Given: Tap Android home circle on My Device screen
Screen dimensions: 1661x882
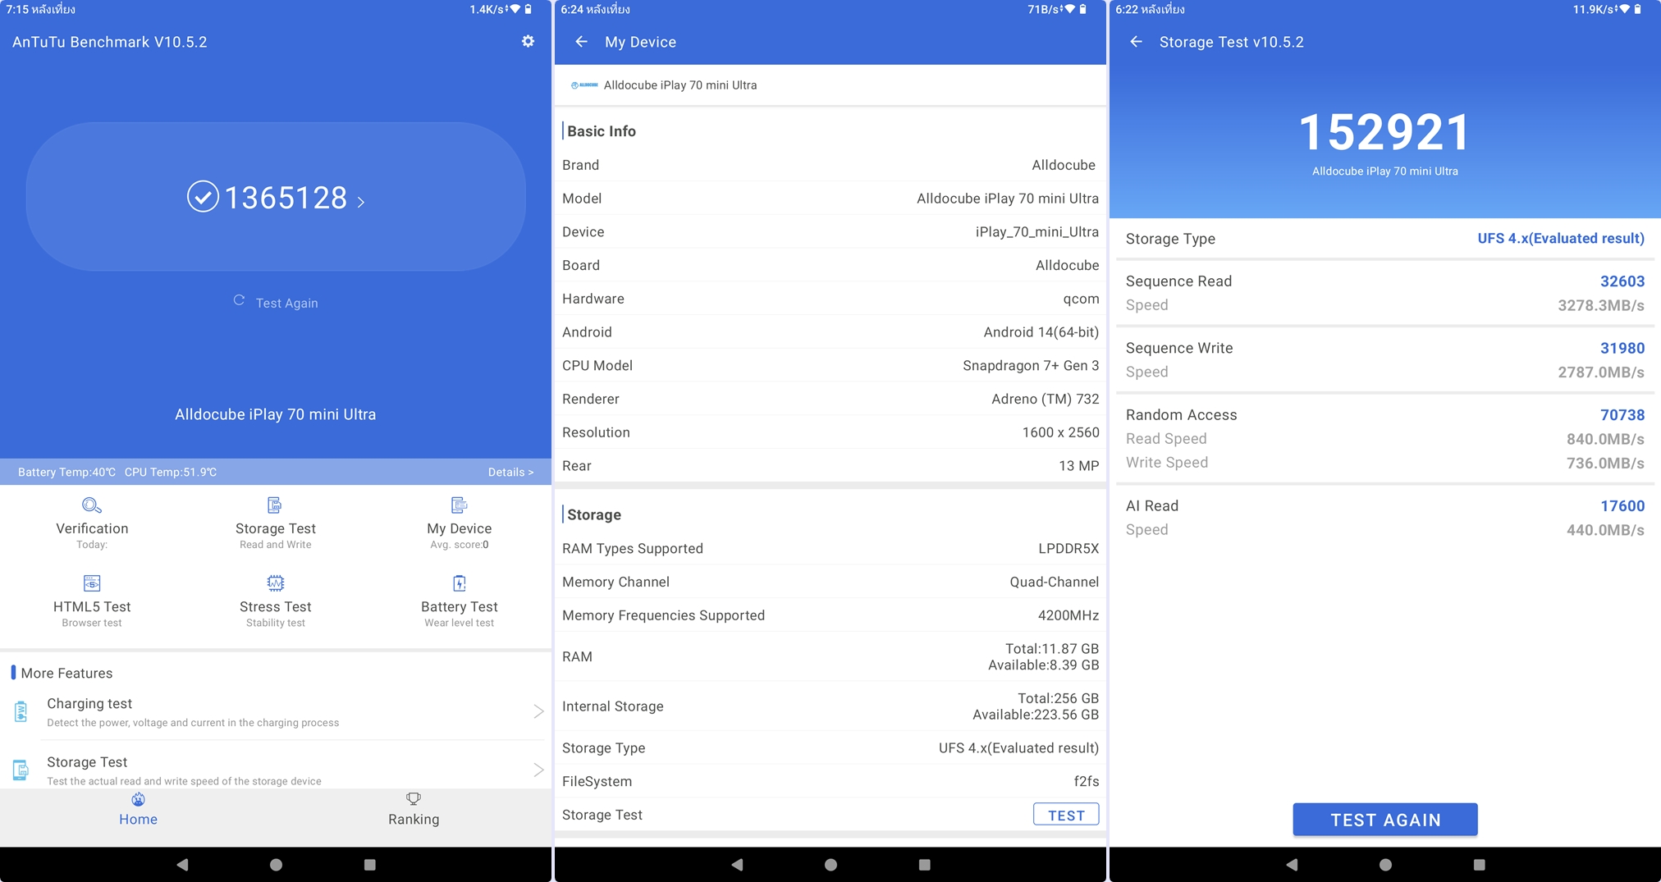Looking at the screenshot, I should coord(830,864).
